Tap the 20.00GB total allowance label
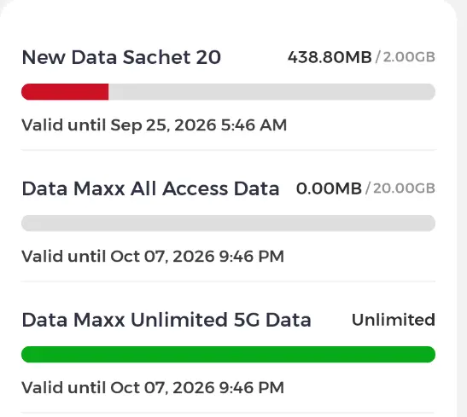The image size is (467, 417). (404, 188)
